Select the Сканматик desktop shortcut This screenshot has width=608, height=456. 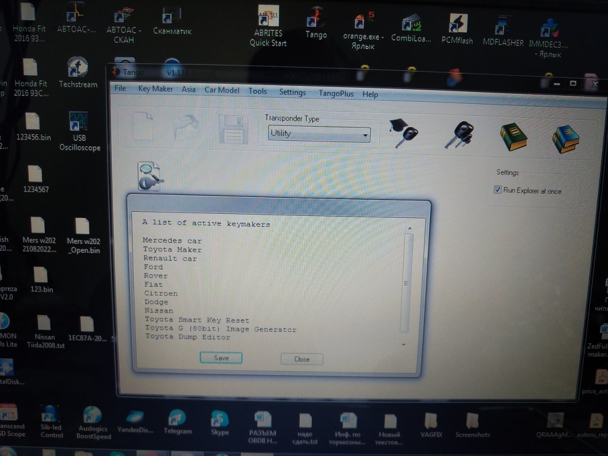(x=172, y=20)
